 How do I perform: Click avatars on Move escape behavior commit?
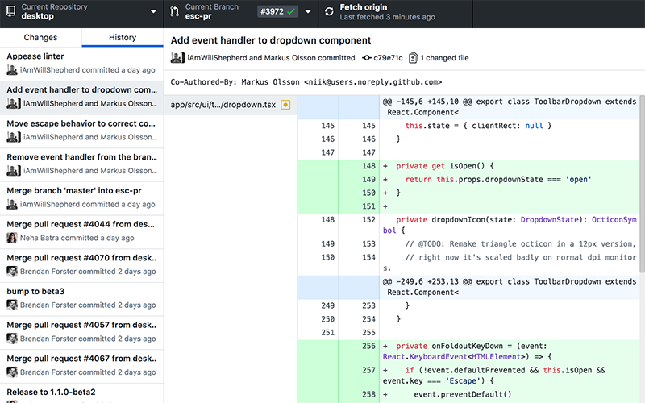pyautogui.click(x=14, y=137)
